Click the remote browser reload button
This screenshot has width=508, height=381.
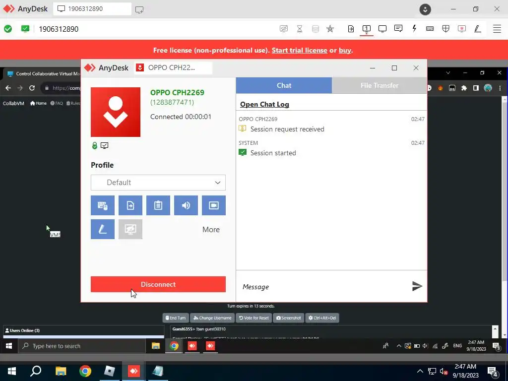pos(32,88)
